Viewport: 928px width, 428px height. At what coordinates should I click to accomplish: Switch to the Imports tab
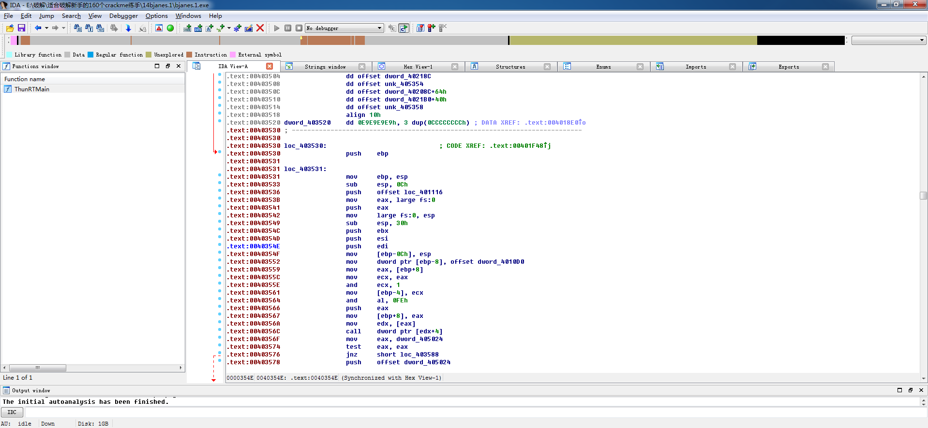point(695,67)
